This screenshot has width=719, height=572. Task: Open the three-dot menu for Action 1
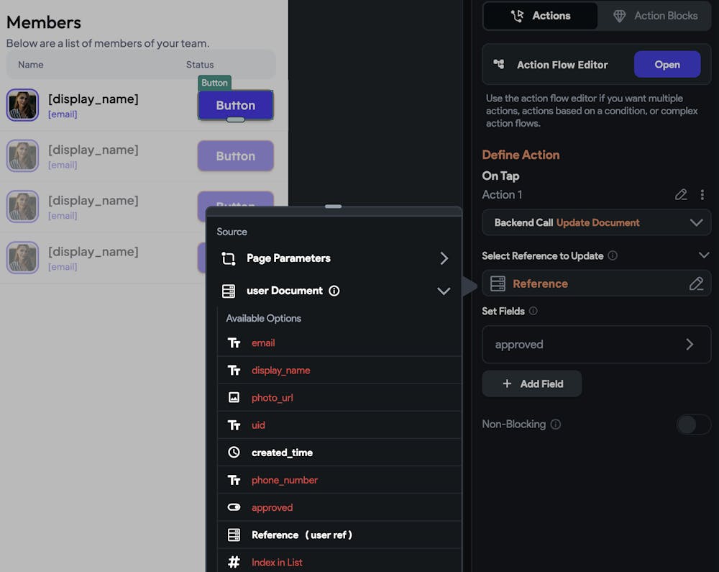tap(702, 195)
